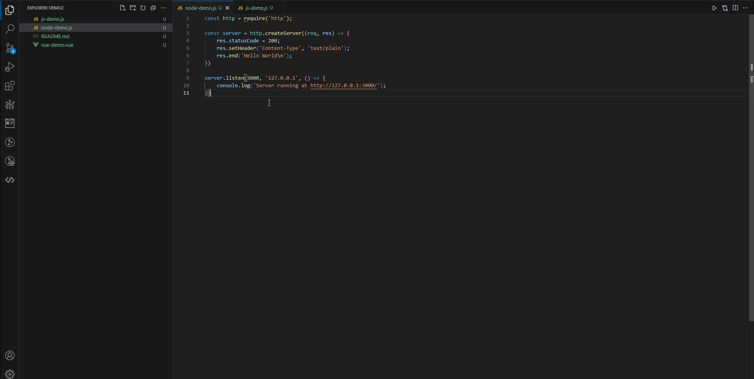Click 'Content-Type' string in line 5
Image resolution: width=754 pixels, height=379 pixels.
click(280, 48)
